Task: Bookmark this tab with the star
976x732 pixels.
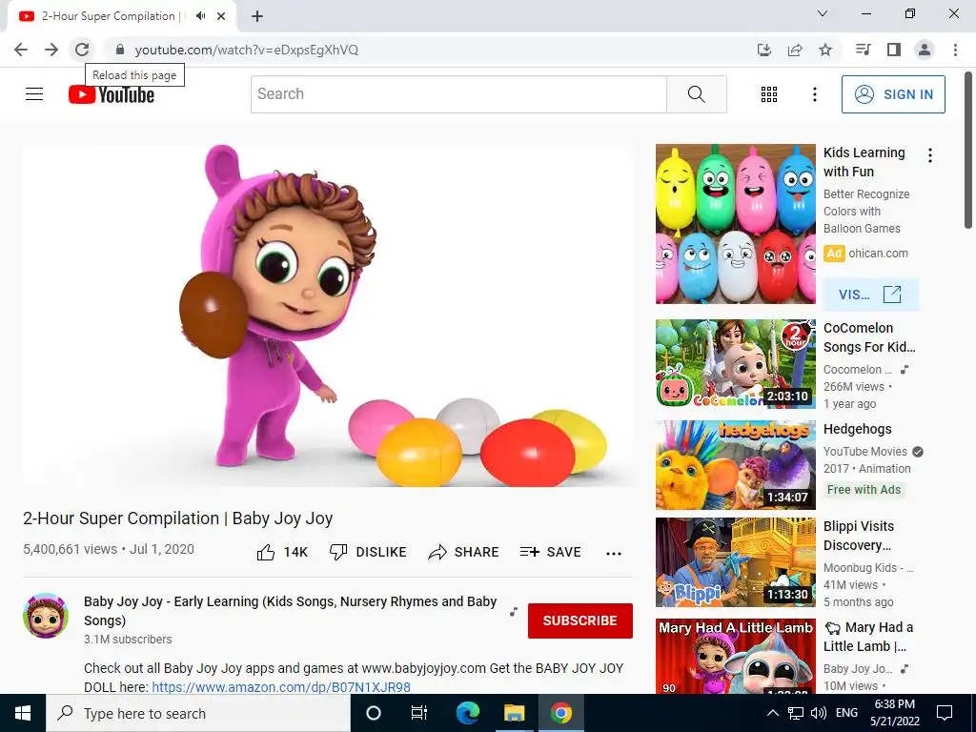Action: [825, 50]
